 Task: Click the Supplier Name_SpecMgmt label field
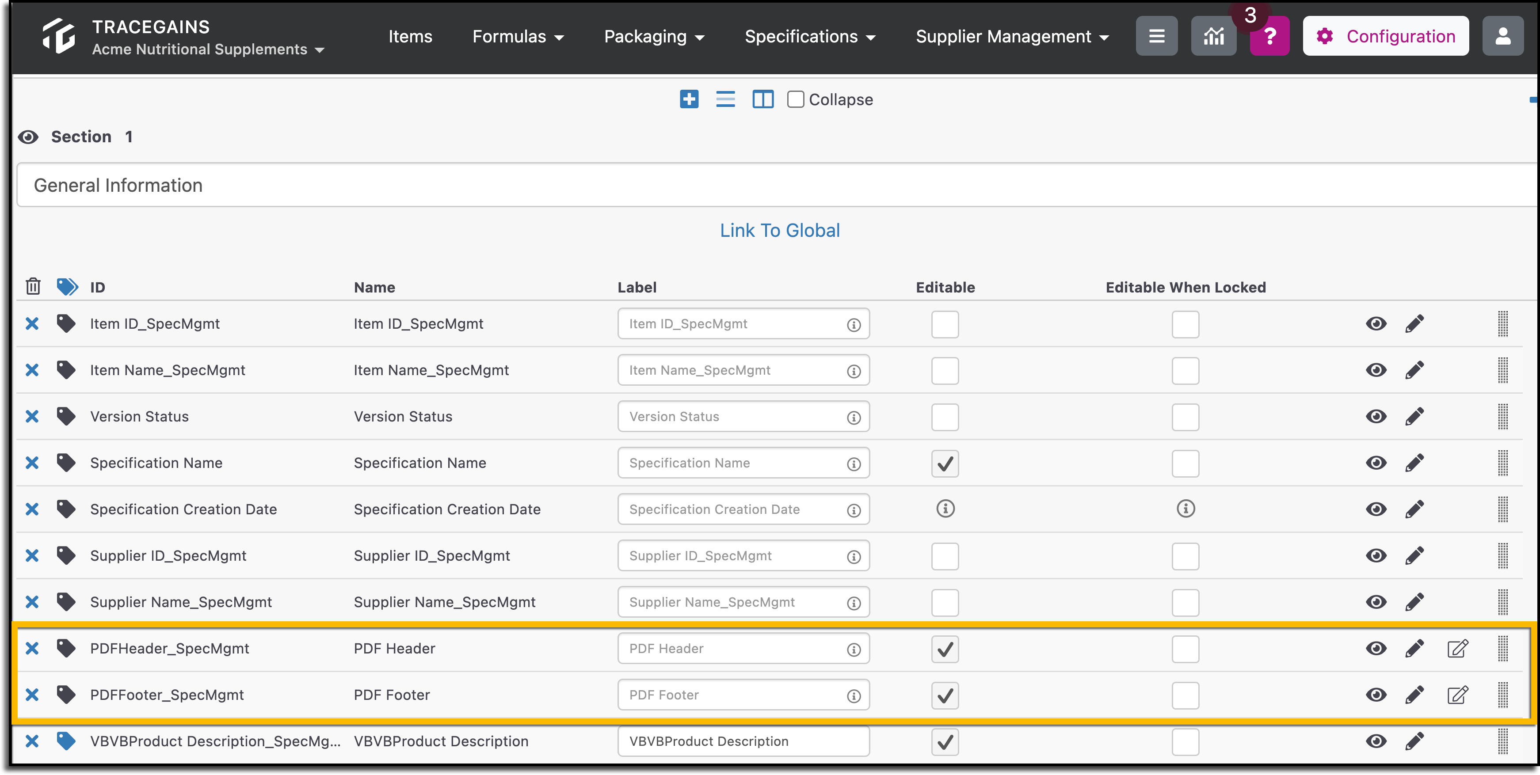[743, 602]
